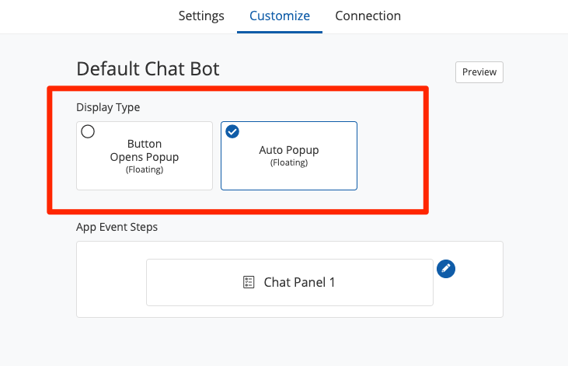
Task: Click the Auto Popup title text
Action: (289, 150)
